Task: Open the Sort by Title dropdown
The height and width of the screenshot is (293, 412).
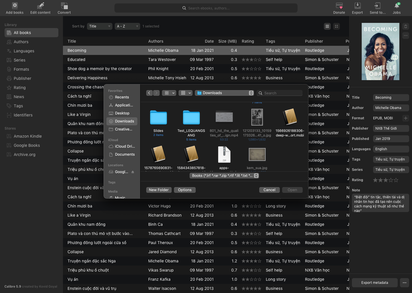Action: [x=100, y=26]
